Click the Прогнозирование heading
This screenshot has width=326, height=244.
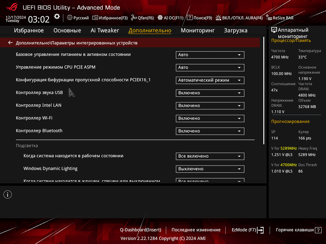(290, 121)
